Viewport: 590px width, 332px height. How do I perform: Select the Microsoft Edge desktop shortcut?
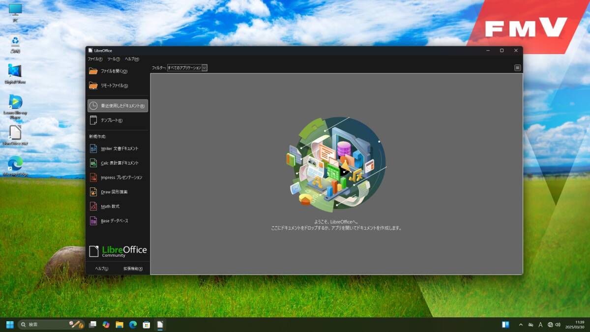click(15, 166)
